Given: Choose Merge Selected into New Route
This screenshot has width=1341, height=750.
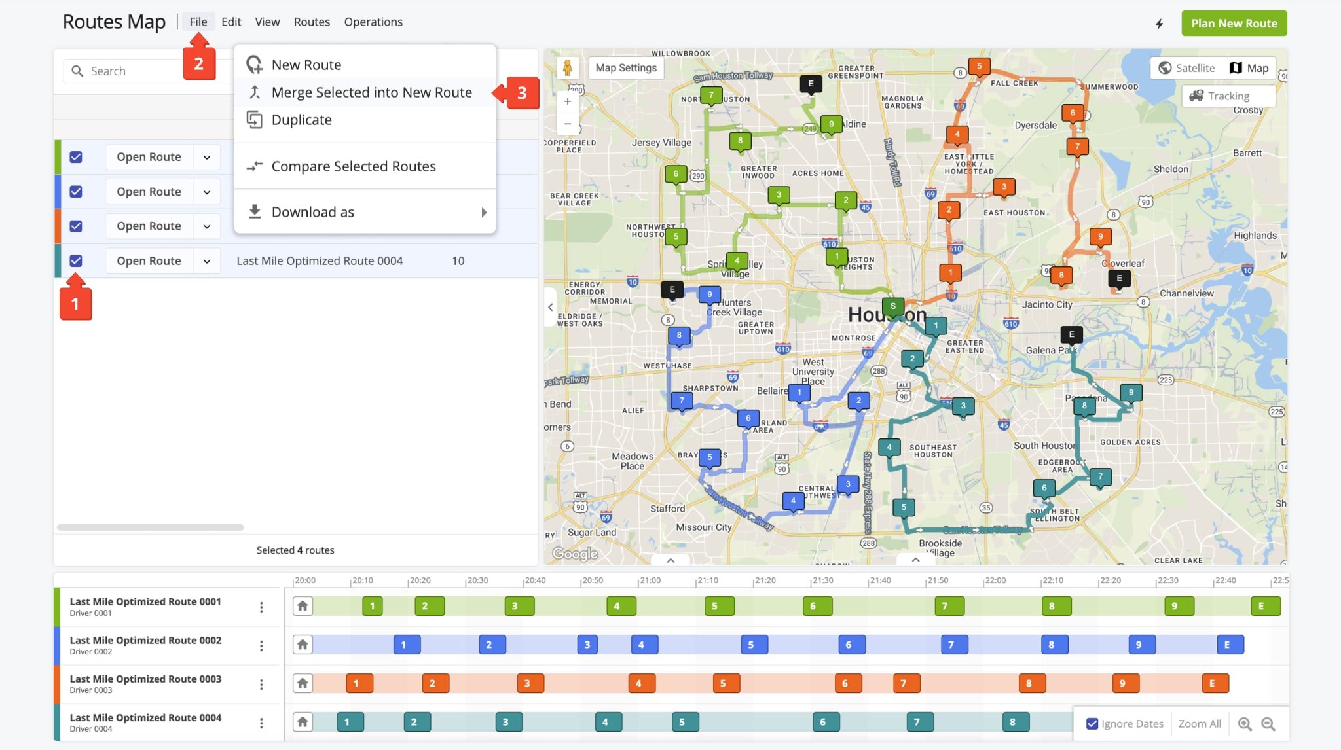Looking at the screenshot, I should tap(371, 92).
